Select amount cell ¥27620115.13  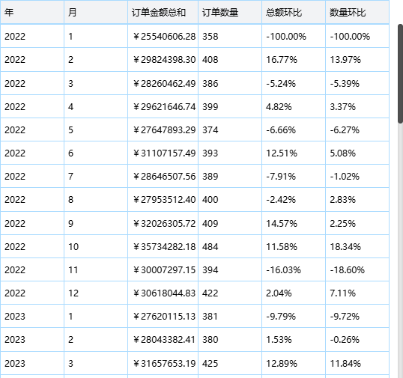(163, 316)
